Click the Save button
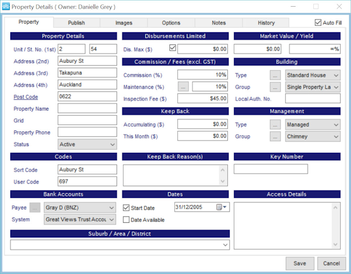This screenshot has height=274, width=351. 300,263
